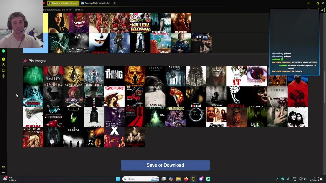Open the weather widget showing 16°C
326x183 pixels.
pyautogui.click(x=9, y=179)
